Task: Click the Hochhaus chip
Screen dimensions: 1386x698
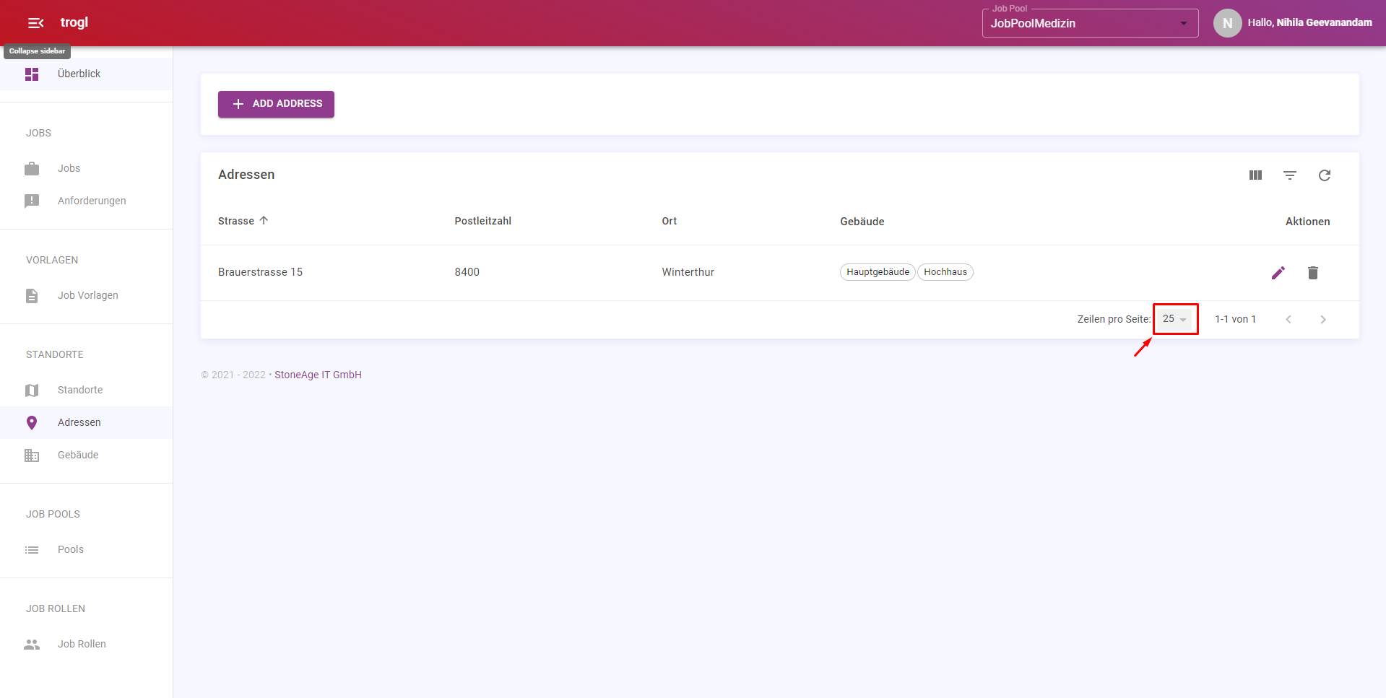Action: point(945,272)
